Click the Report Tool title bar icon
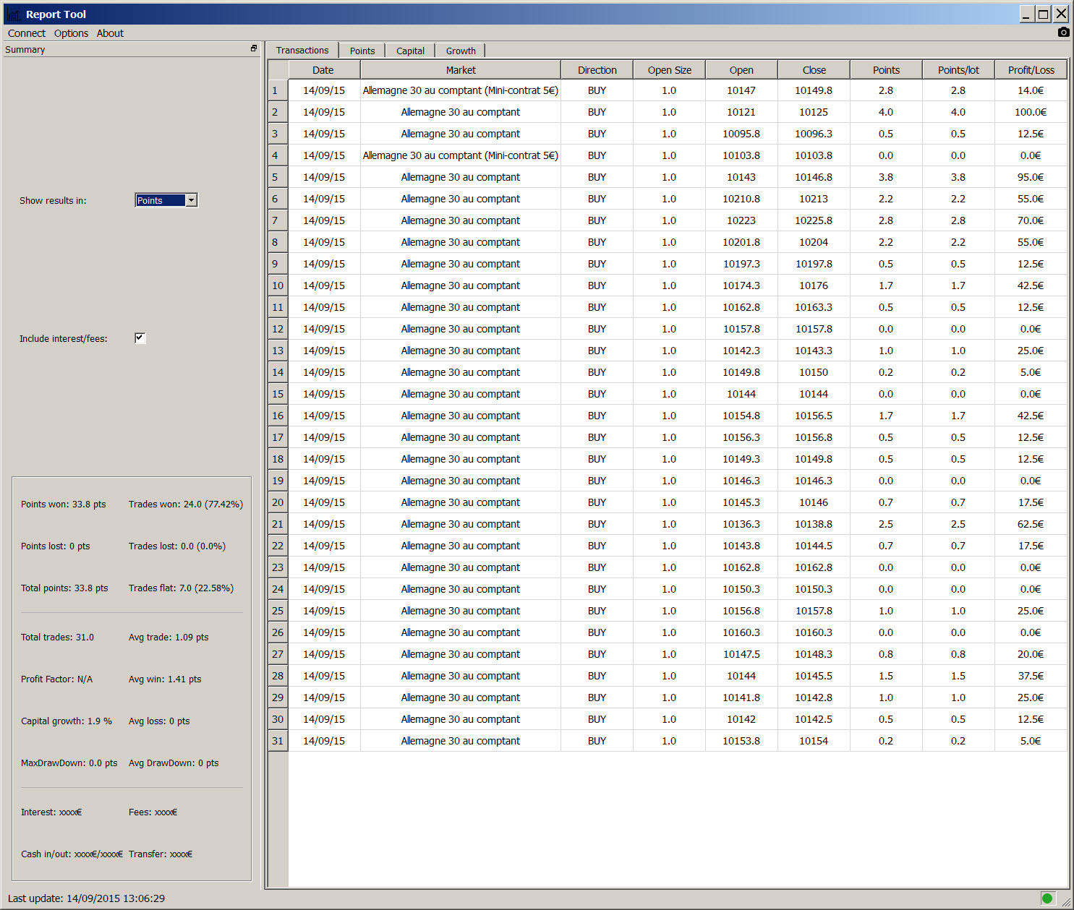Screen dimensions: 1074x910 point(13,14)
